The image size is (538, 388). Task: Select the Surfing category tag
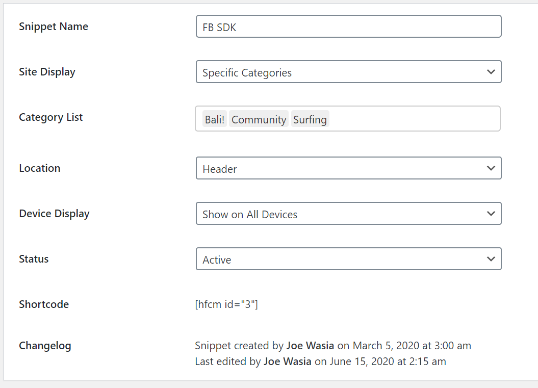pos(310,119)
